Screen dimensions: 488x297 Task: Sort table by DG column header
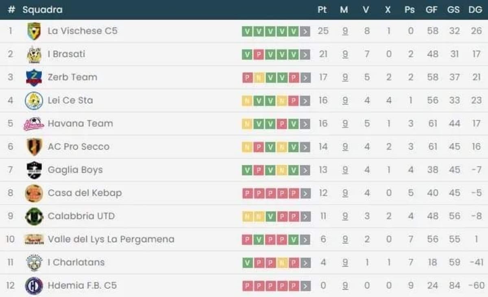pyautogui.click(x=475, y=10)
